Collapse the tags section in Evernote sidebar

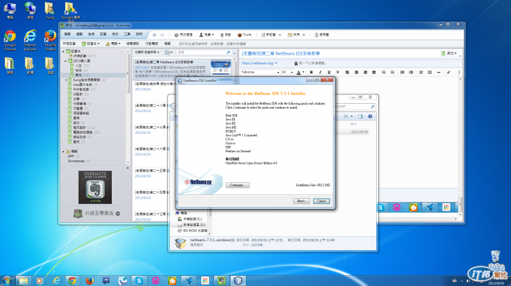coord(63,152)
